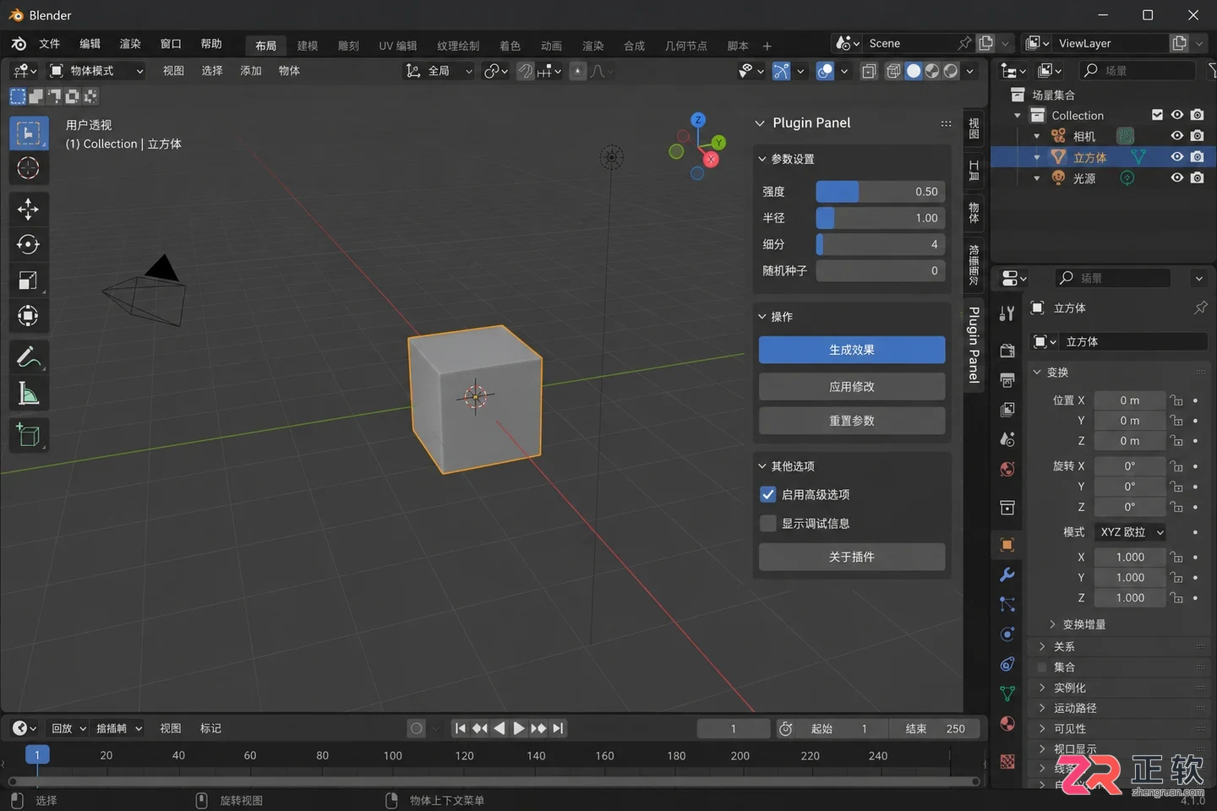Select the Annotate tool
The image size is (1217, 811).
28,357
